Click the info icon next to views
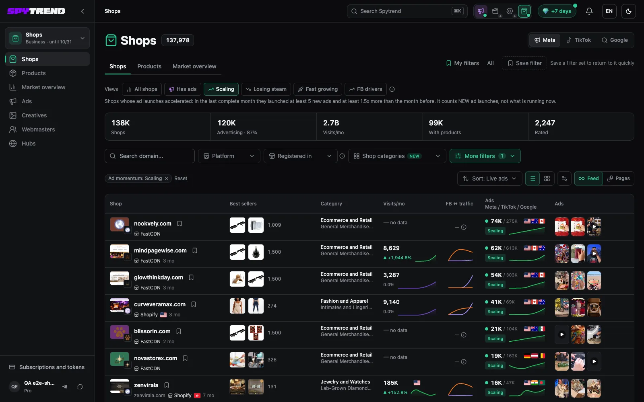Screen dimensions: 644x402 pos(392,89)
